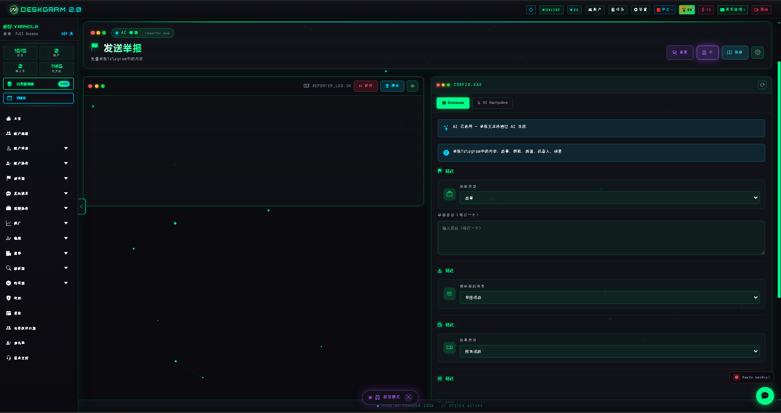
Task: Open the green chat bubble widget
Action: click(765, 395)
